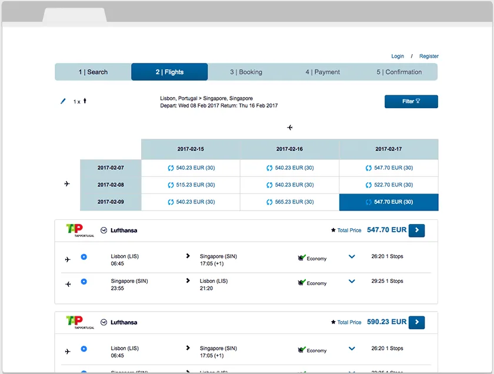Select the radio button for Lisbon 06:45 in the second card
The height and width of the screenshot is (374, 494).
(84, 349)
